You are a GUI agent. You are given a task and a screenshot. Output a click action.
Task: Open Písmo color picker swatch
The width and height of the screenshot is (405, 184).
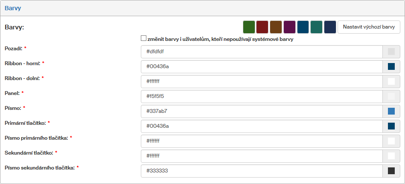(391, 111)
